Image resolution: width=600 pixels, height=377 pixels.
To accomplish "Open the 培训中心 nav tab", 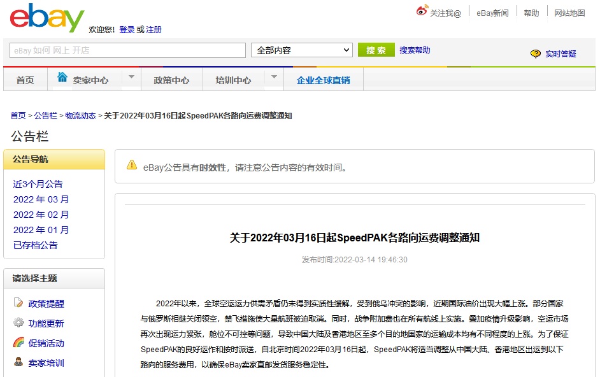I will tap(233, 80).
